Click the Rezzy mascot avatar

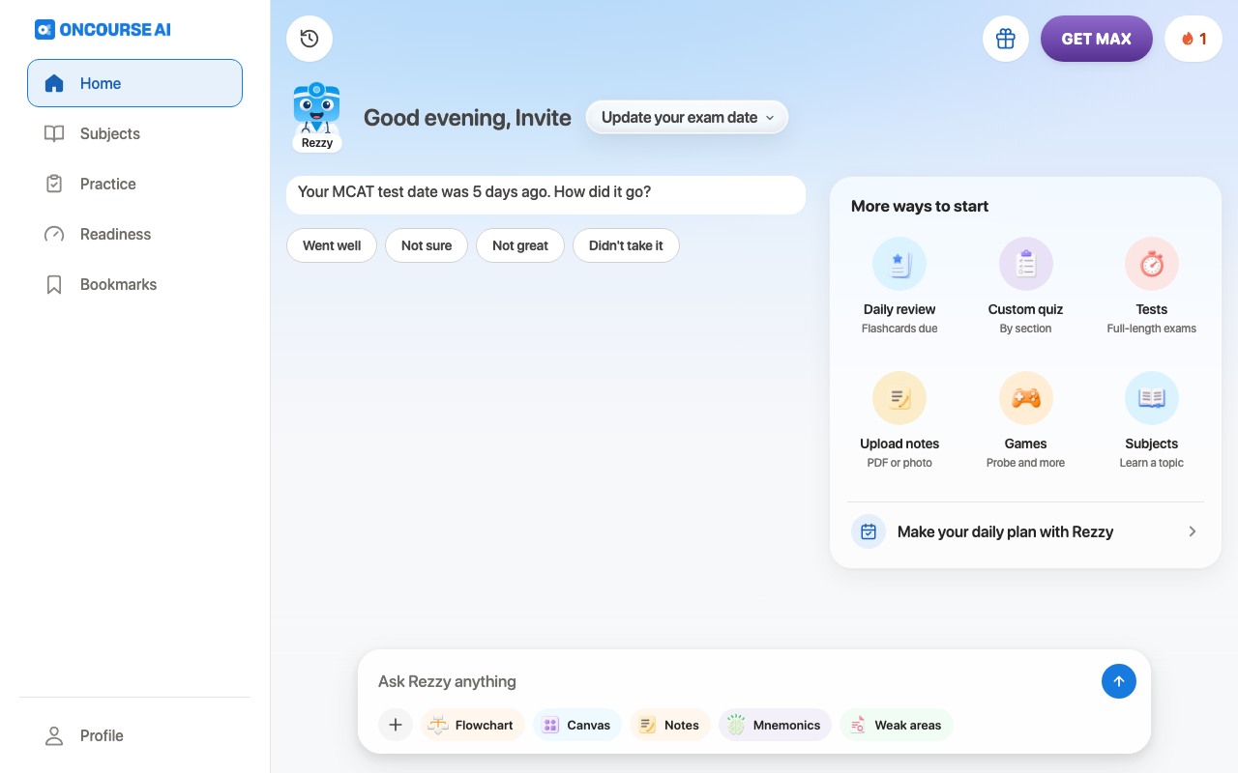[x=316, y=117]
